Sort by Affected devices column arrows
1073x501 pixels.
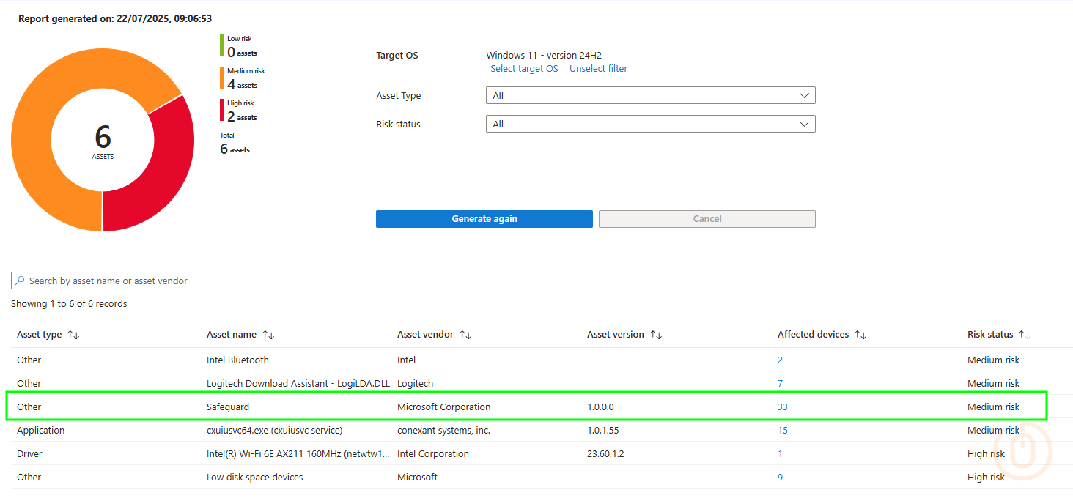click(860, 335)
